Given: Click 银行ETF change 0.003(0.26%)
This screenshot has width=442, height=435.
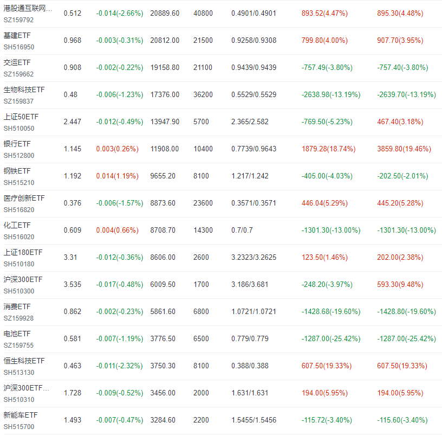Looking at the screenshot, I should [x=117, y=149].
